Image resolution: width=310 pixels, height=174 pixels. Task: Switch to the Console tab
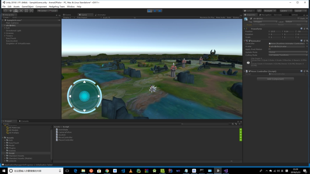pos(24,121)
